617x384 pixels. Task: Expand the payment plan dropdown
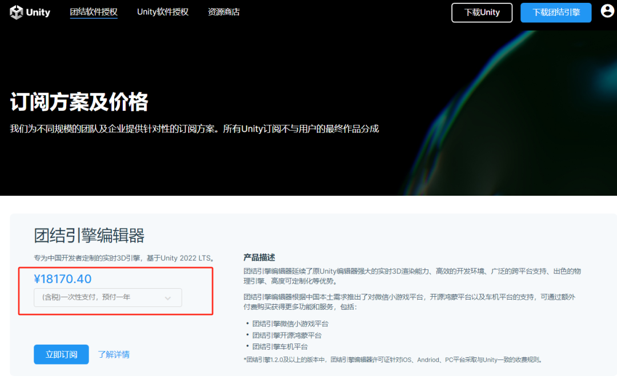pyautogui.click(x=108, y=297)
